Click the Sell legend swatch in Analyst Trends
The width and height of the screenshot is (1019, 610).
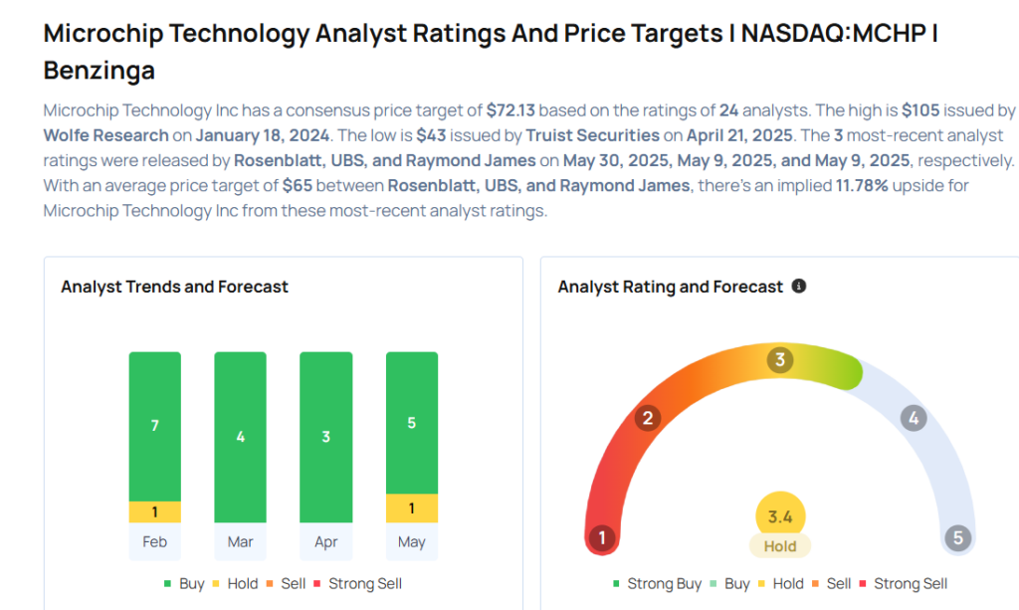(272, 584)
